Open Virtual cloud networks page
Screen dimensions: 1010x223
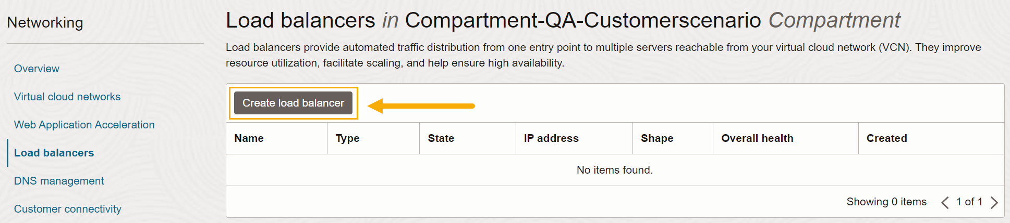pos(67,97)
